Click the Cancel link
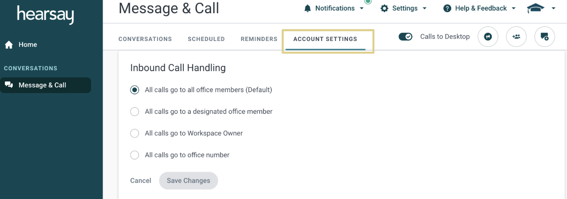 [x=141, y=180]
